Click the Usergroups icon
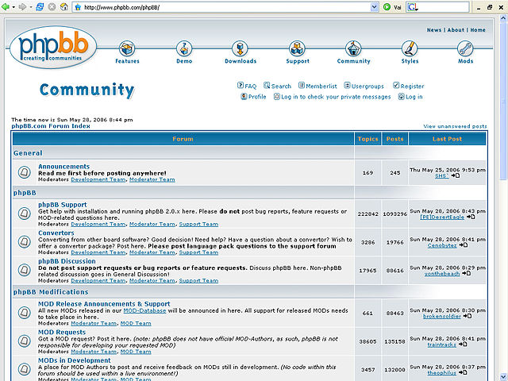Image resolution: width=508 pixels, height=381 pixels. (347, 85)
